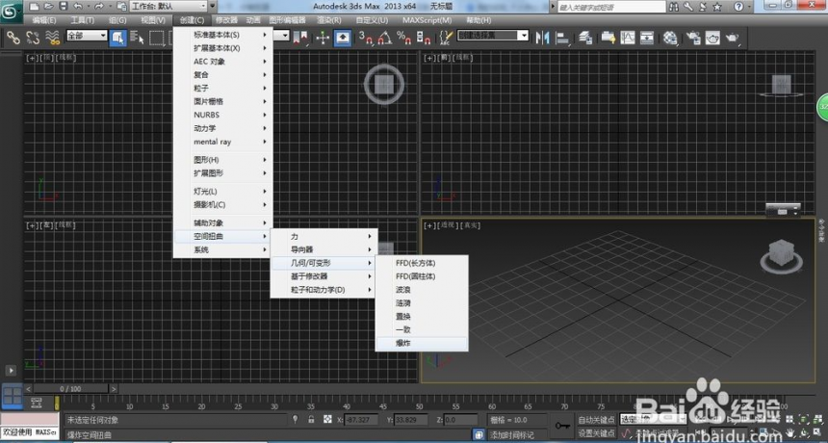Expand the AEC 对象 submenu
This screenshot has width=828, height=443.
(222, 62)
